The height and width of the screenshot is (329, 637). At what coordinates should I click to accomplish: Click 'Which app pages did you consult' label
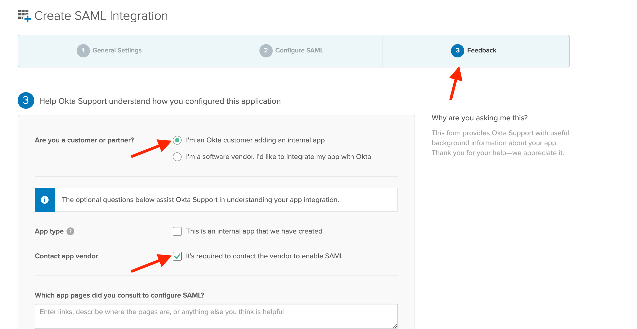[x=119, y=295]
